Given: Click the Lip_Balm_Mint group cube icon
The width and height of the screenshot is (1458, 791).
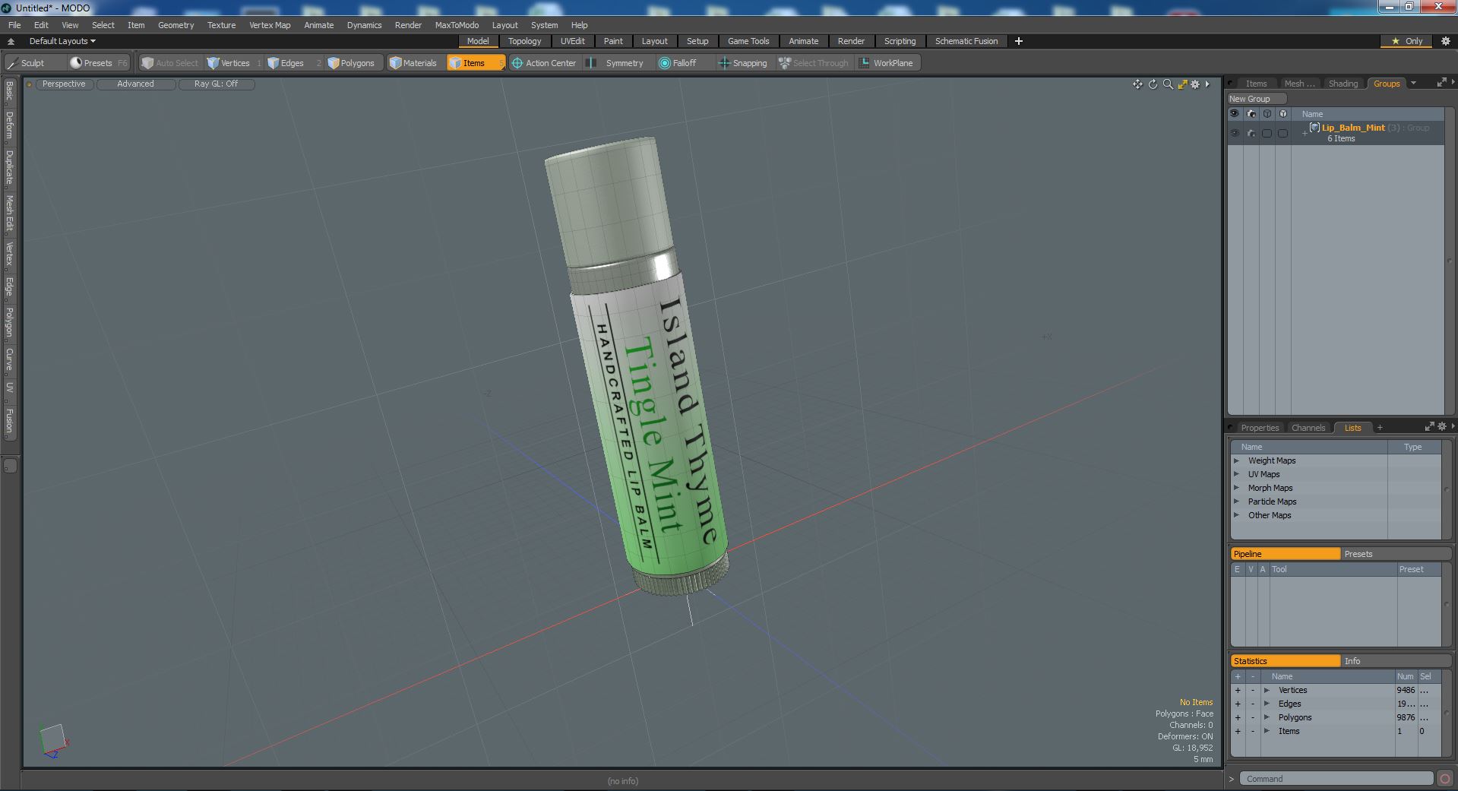Looking at the screenshot, I should (x=1314, y=128).
